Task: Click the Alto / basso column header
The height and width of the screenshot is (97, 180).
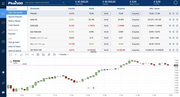Action: (x=155, y=8)
